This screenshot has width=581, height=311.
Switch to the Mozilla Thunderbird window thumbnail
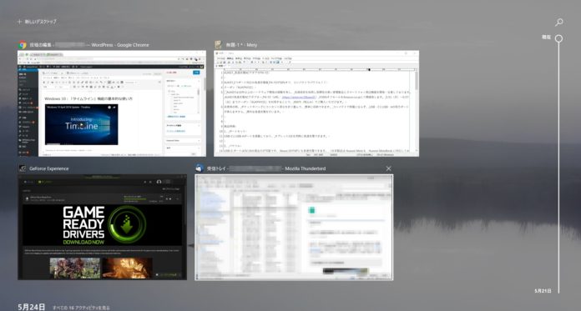pos(294,228)
